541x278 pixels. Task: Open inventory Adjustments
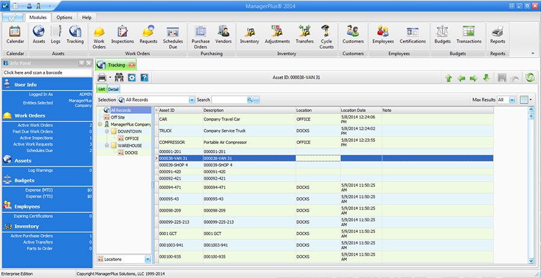(x=277, y=36)
